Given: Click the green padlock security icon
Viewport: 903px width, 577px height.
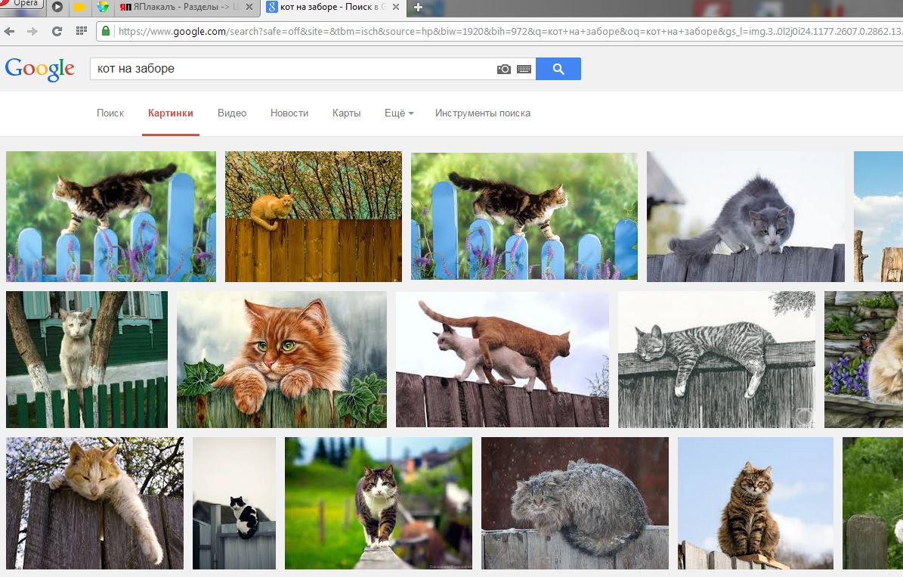Looking at the screenshot, I should (106, 30).
